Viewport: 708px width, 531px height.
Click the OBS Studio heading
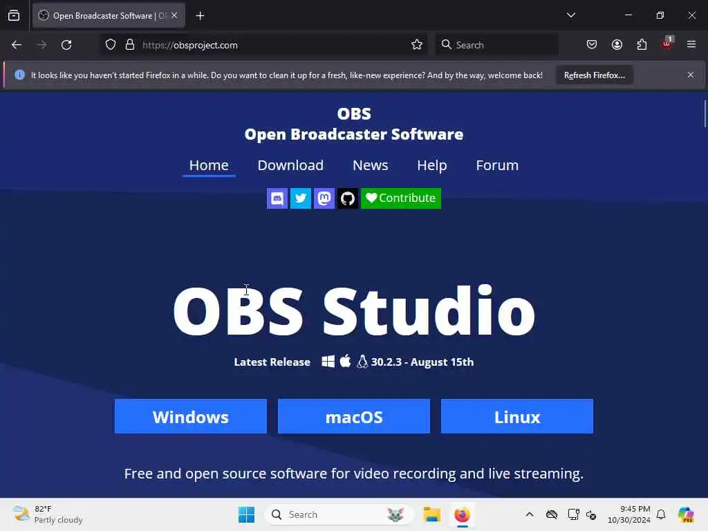coord(354,310)
